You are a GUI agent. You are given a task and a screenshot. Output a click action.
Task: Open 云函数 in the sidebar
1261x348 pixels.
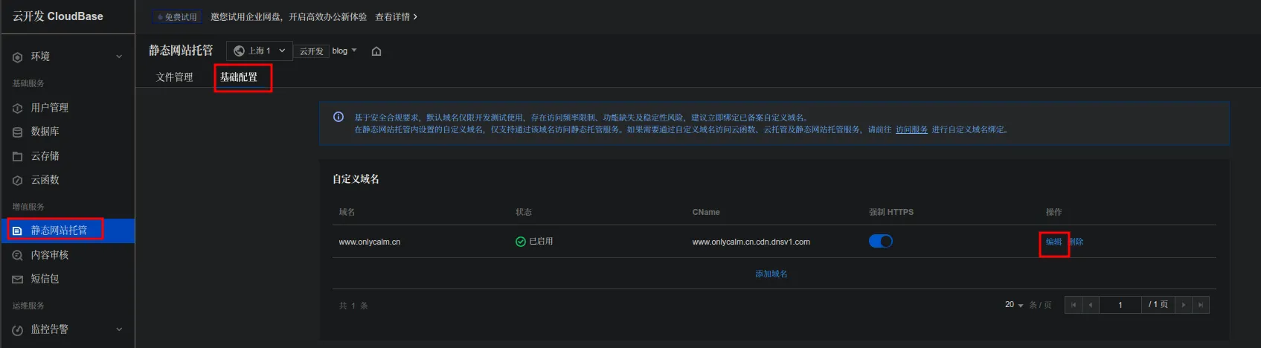coord(45,180)
